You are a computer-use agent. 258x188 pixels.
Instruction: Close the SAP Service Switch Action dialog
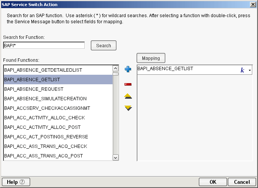tap(253, 5)
